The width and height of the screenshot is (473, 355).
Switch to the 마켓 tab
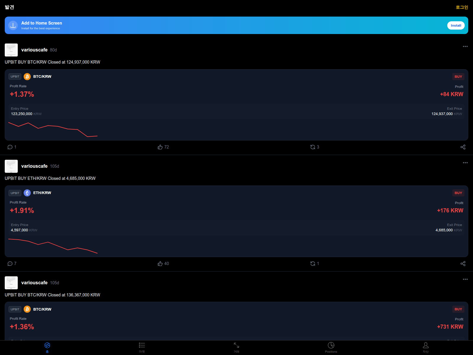[142, 347]
